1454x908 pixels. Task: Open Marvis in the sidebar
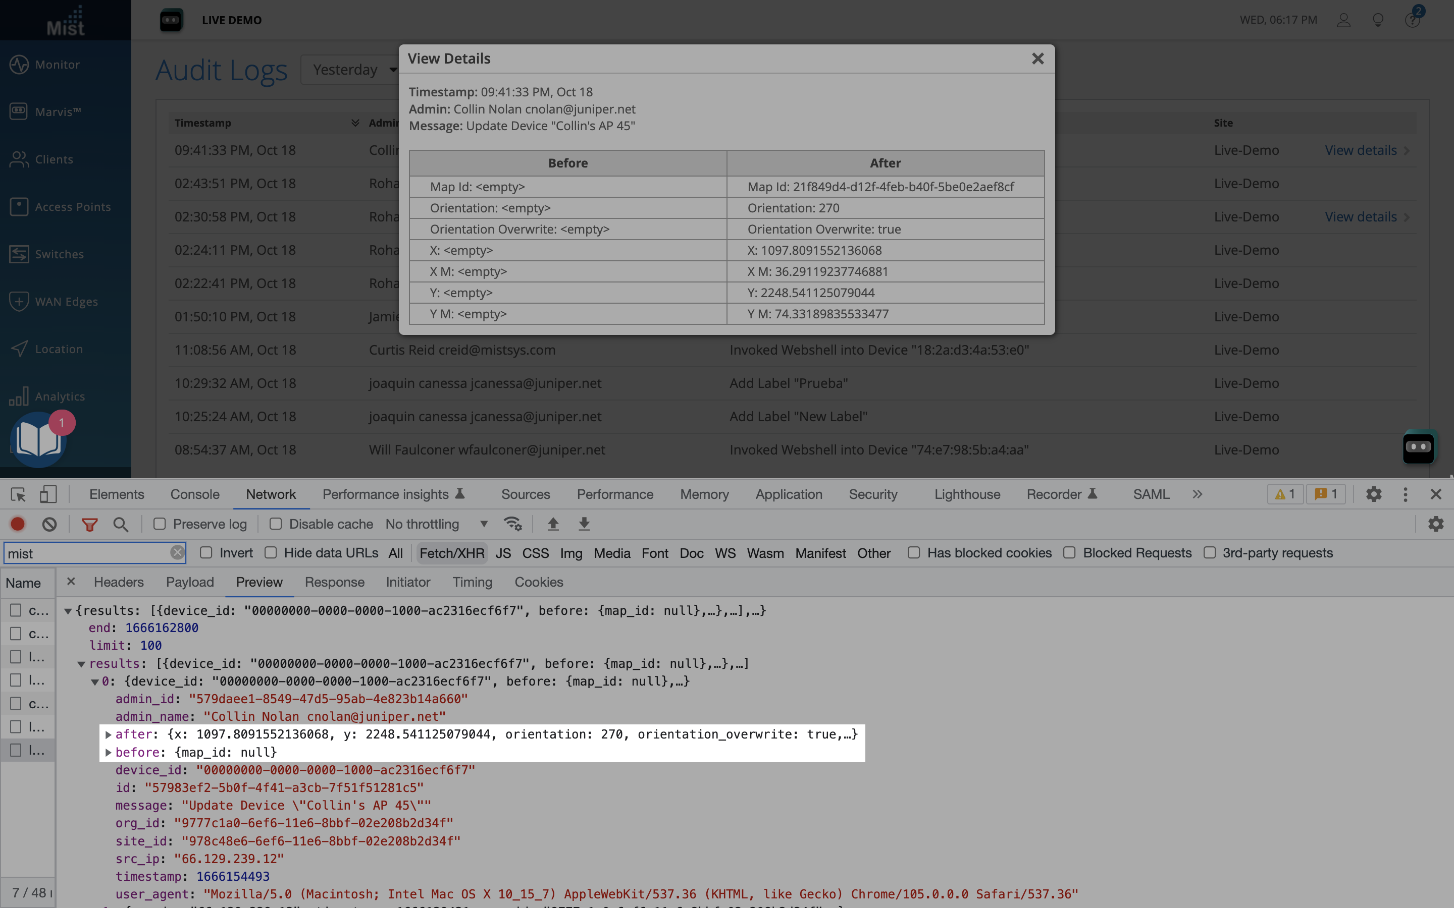point(58,111)
